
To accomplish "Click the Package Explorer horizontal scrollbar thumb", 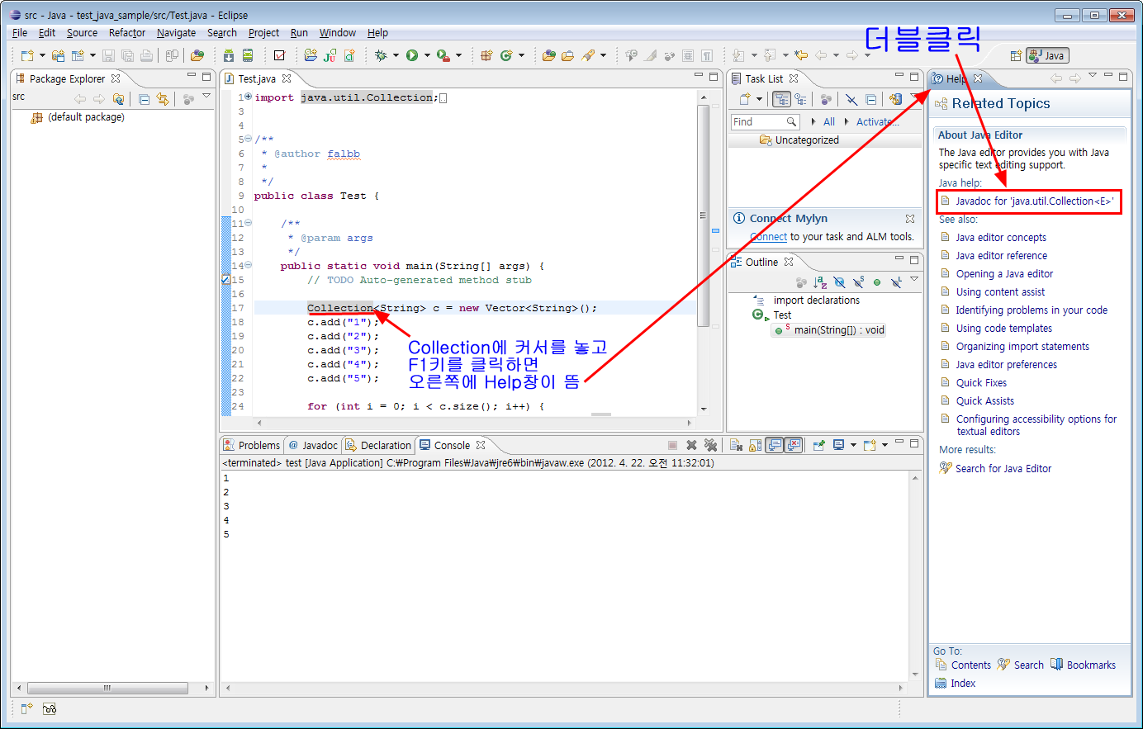I will click(107, 687).
